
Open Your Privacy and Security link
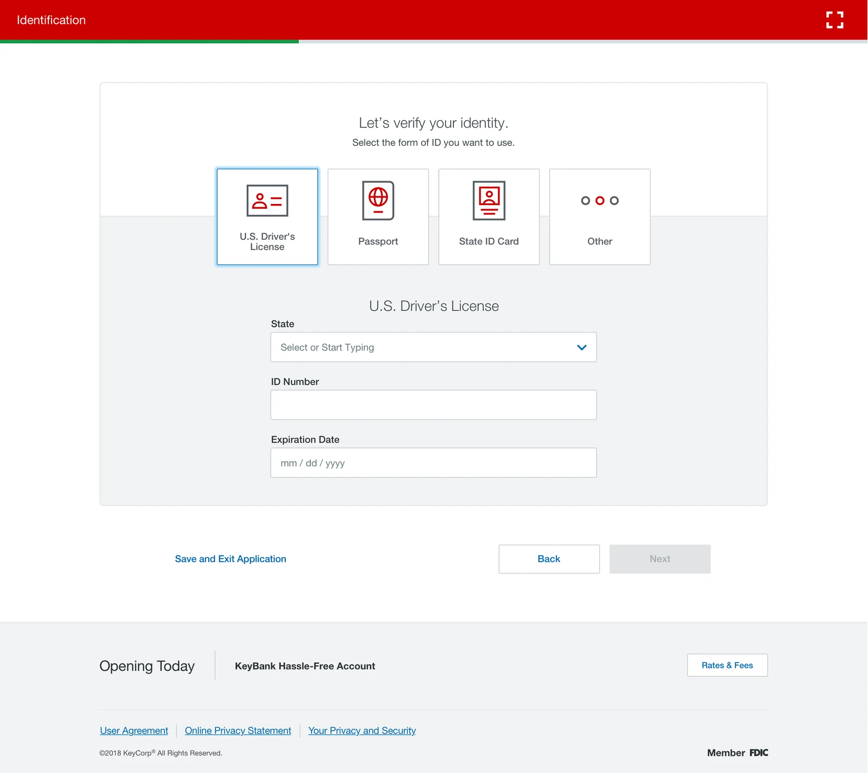(362, 731)
